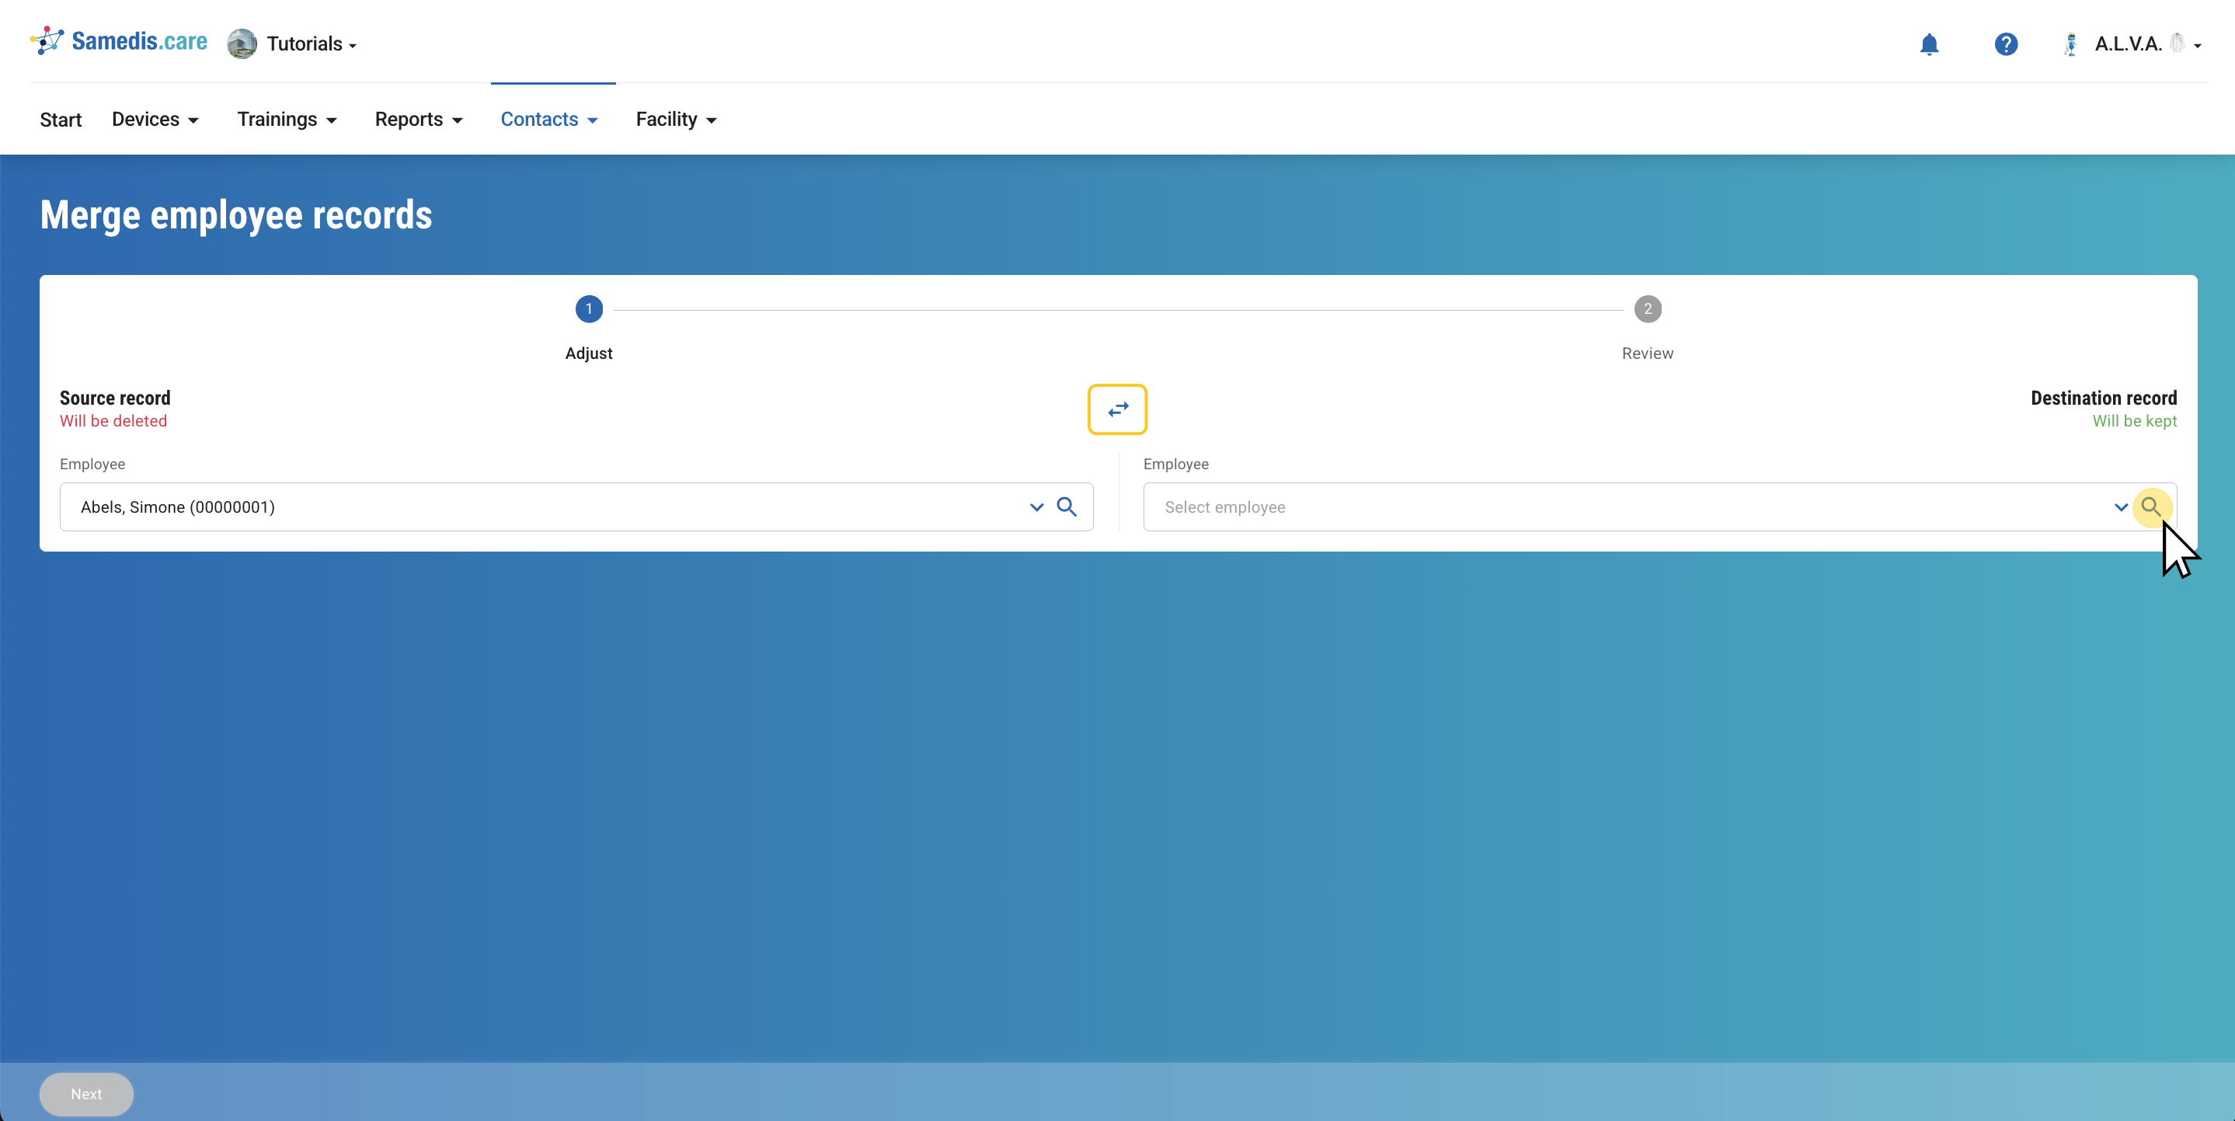Viewport: 2235px width, 1121px height.
Task: Click step 2 Review in the stepper
Action: [1647, 310]
